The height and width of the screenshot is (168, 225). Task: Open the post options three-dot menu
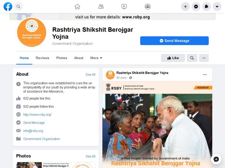pyautogui.click(x=205, y=74)
